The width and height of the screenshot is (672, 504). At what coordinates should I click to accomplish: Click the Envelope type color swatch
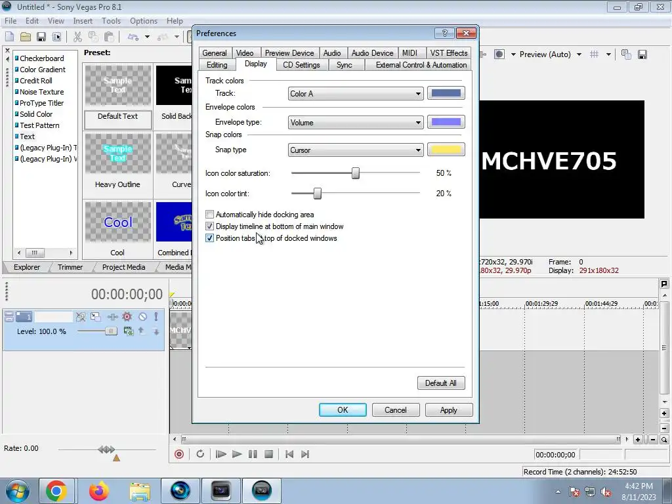point(446,121)
